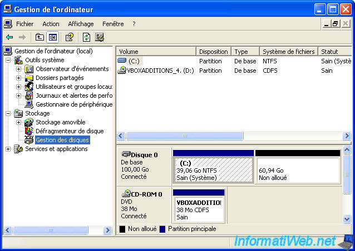Click the tree pane horizontal scroll thumb

click(x=51, y=230)
